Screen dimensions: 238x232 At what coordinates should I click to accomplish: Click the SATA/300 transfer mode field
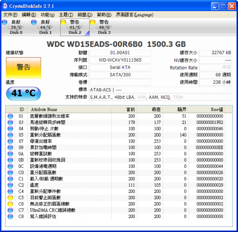tap(120, 75)
